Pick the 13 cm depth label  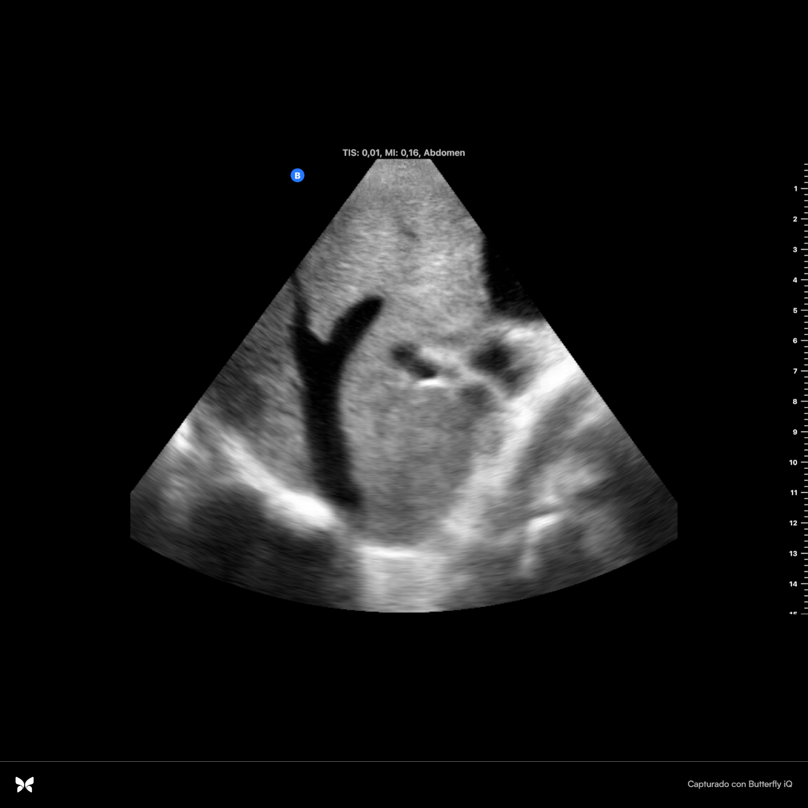pyautogui.click(x=793, y=553)
